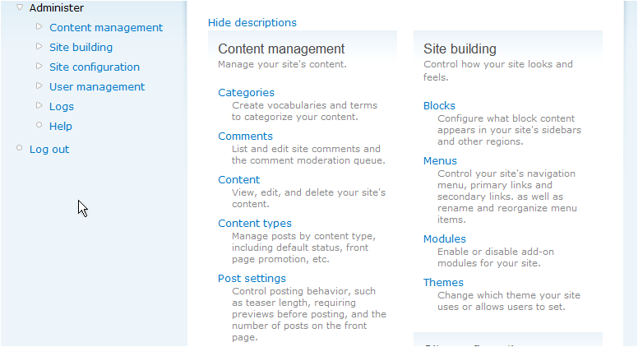Open User management in sidebar menu
Image resolution: width=638 pixels, height=347 pixels.
[x=97, y=86]
